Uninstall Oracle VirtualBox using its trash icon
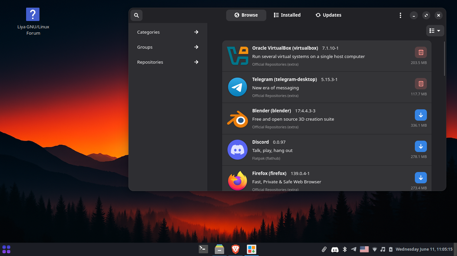Image resolution: width=457 pixels, height=256 pixels. 421,52
